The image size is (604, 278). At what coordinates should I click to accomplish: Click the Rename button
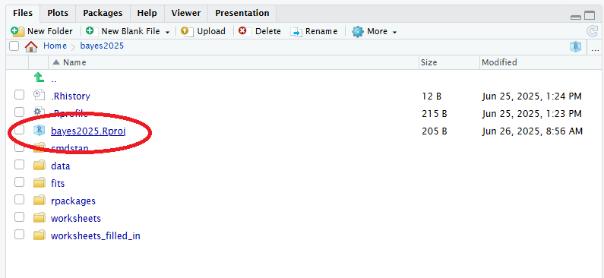tap(314, 31)
